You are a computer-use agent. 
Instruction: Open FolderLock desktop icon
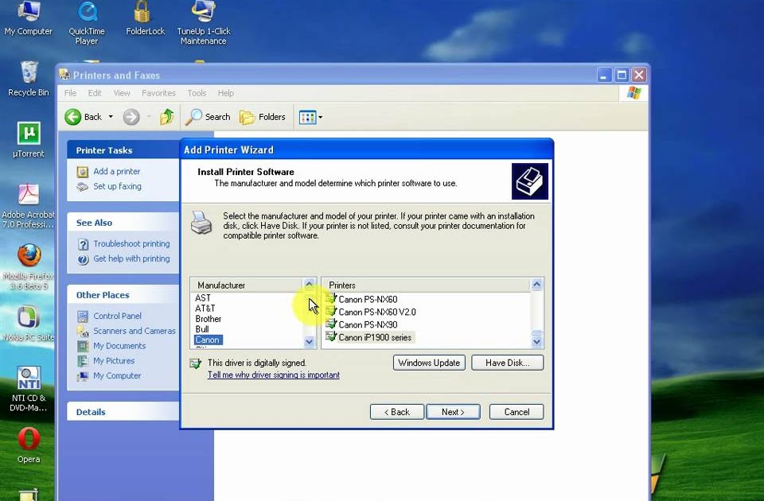click(x=145, y=19)
